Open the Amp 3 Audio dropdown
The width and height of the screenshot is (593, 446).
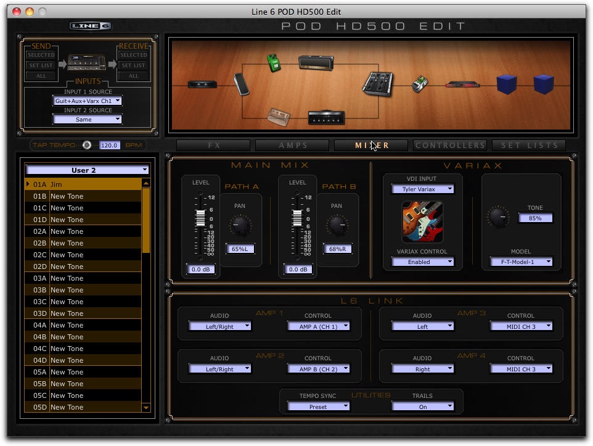point(422,326)
